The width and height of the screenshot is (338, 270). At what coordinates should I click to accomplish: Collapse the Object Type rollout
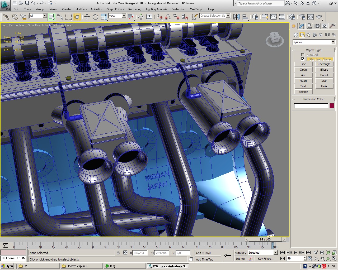click(x=314, y=50)
